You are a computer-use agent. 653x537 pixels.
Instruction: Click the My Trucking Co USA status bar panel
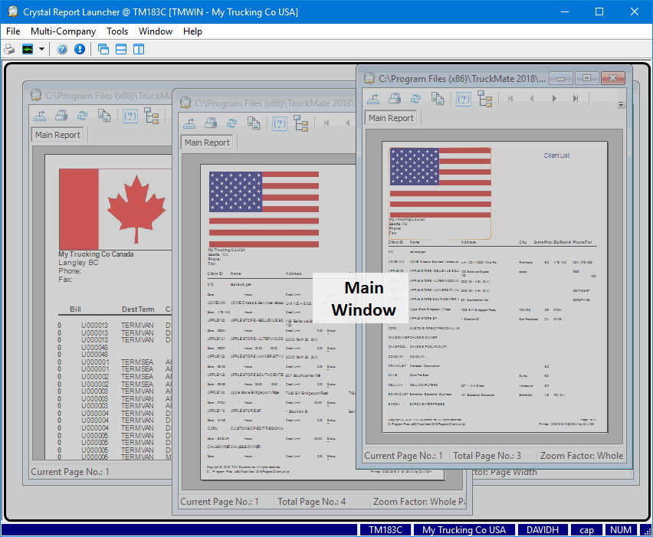[464, 530]
